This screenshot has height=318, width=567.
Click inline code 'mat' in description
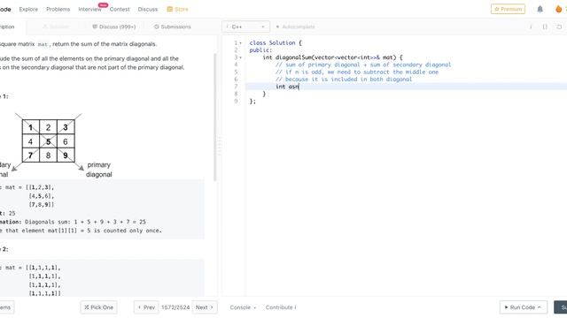click(43, 44)
